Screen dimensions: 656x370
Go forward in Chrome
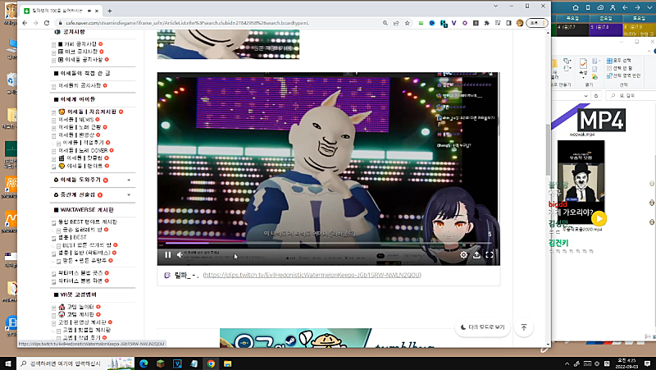(35, 23)
